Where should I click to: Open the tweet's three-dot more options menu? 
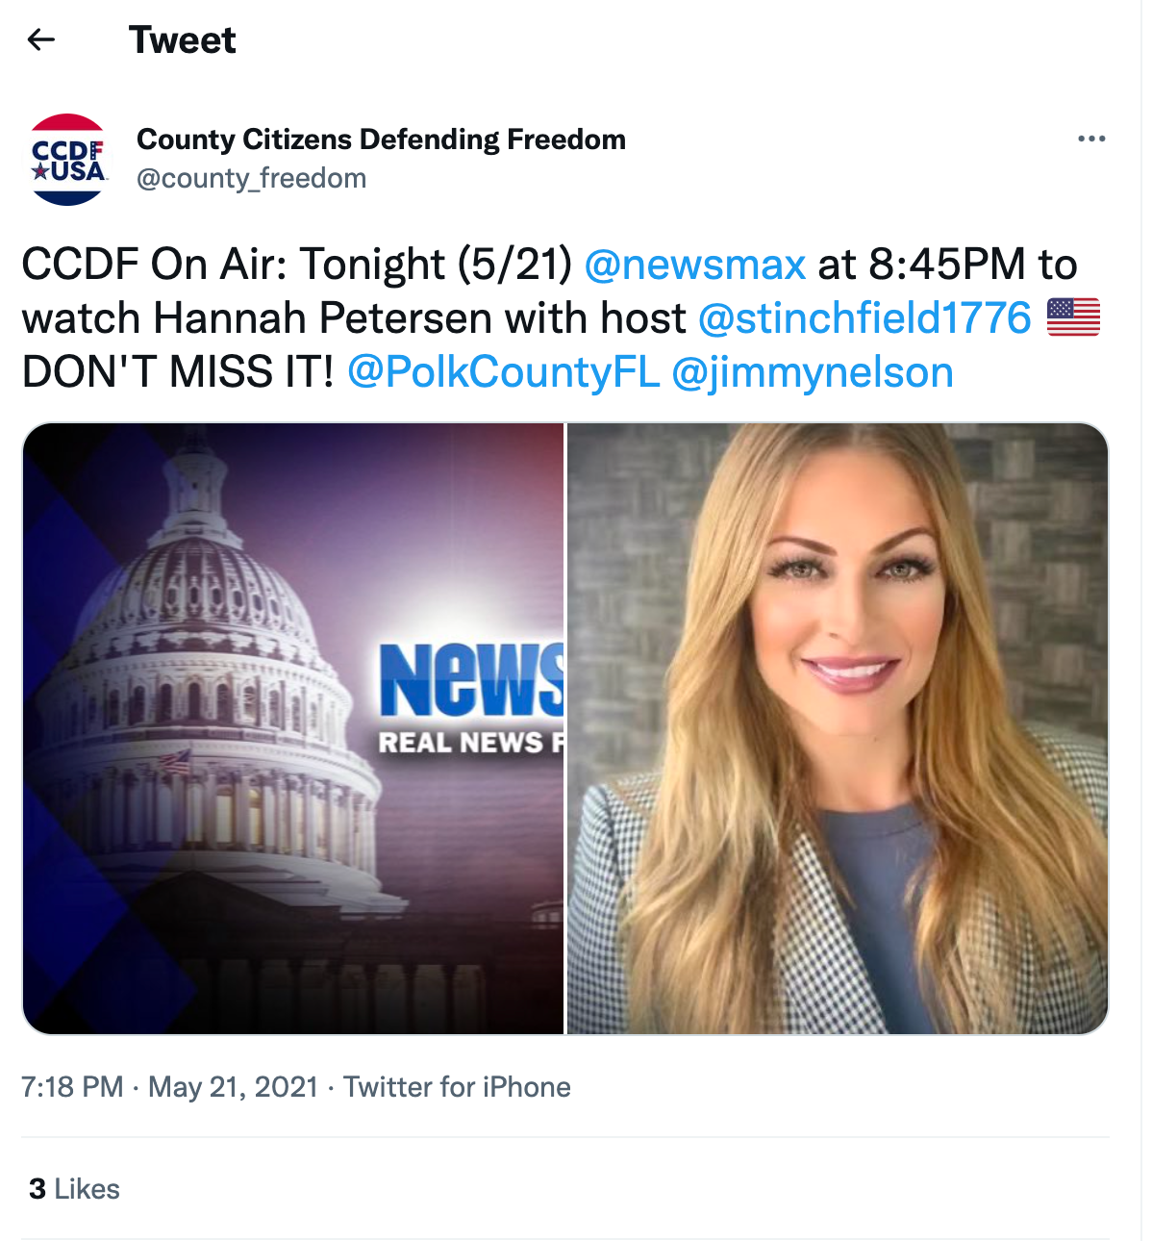[1091, 139]
